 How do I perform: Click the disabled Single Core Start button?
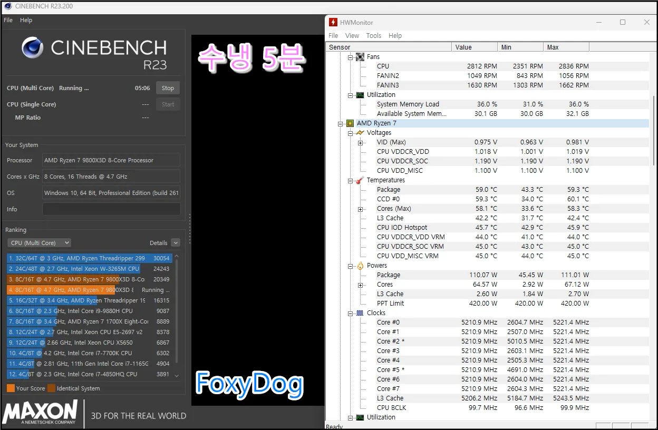(168, 104)
